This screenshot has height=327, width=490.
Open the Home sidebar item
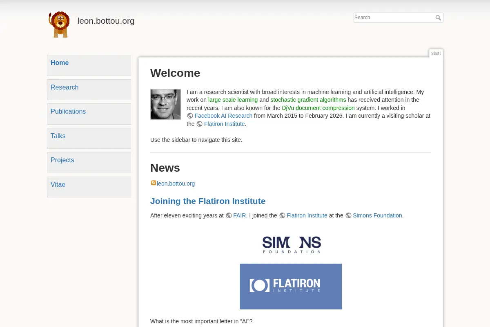click(x=89, y=65)
